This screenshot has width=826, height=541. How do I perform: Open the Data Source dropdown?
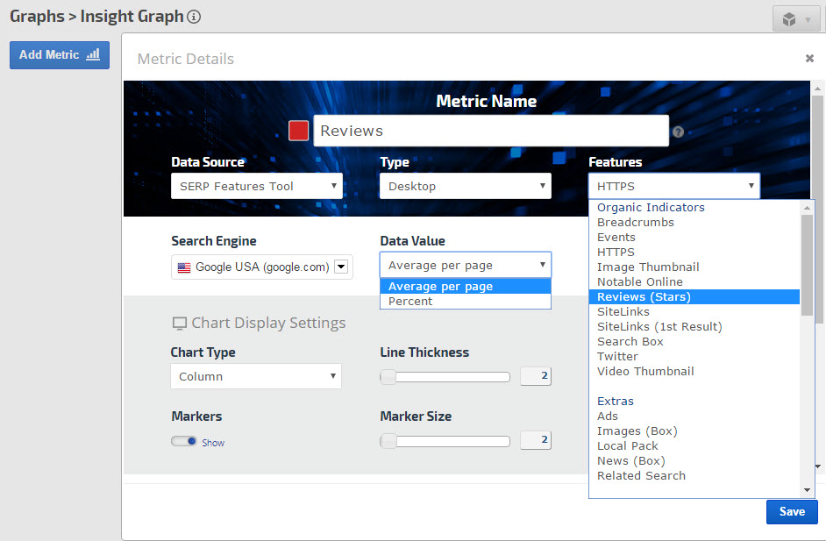(256, 186)
